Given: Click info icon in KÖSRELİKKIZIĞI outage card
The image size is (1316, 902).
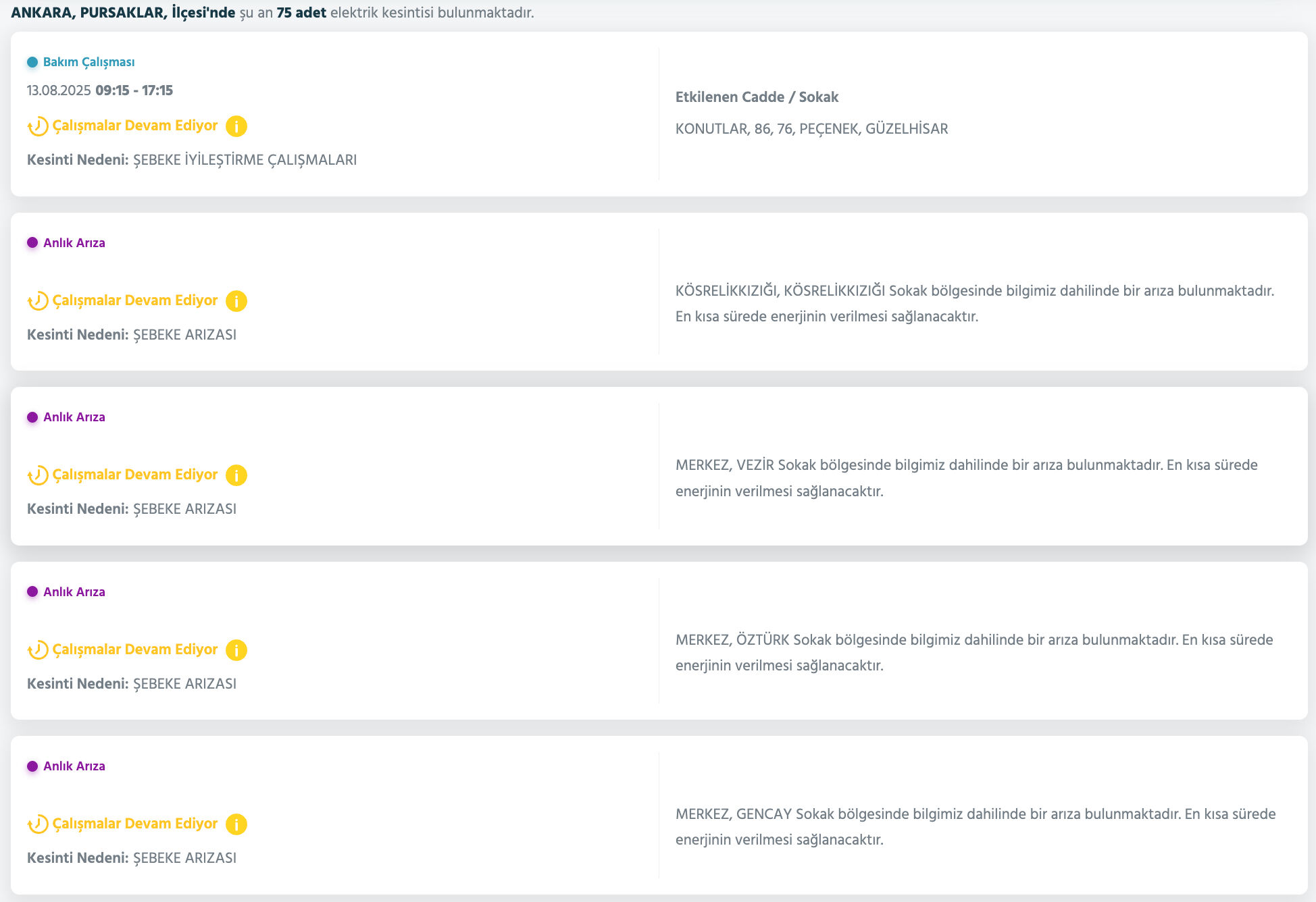Looking at the screenshot, I should (236, 301).
